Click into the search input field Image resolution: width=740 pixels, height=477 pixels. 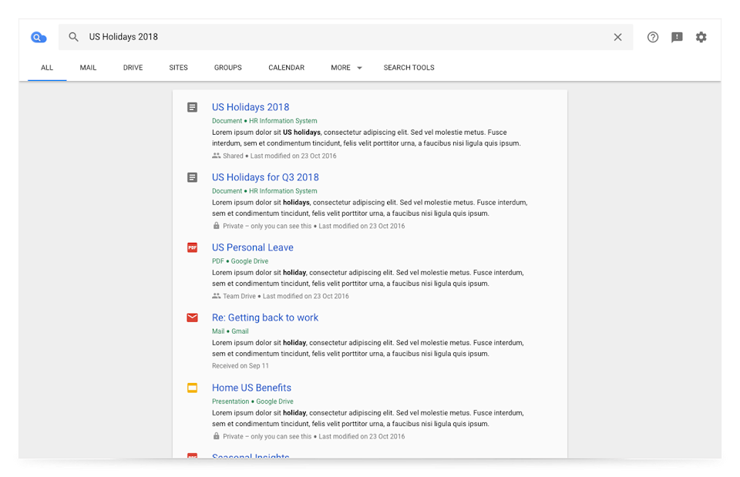pos(347,37)
